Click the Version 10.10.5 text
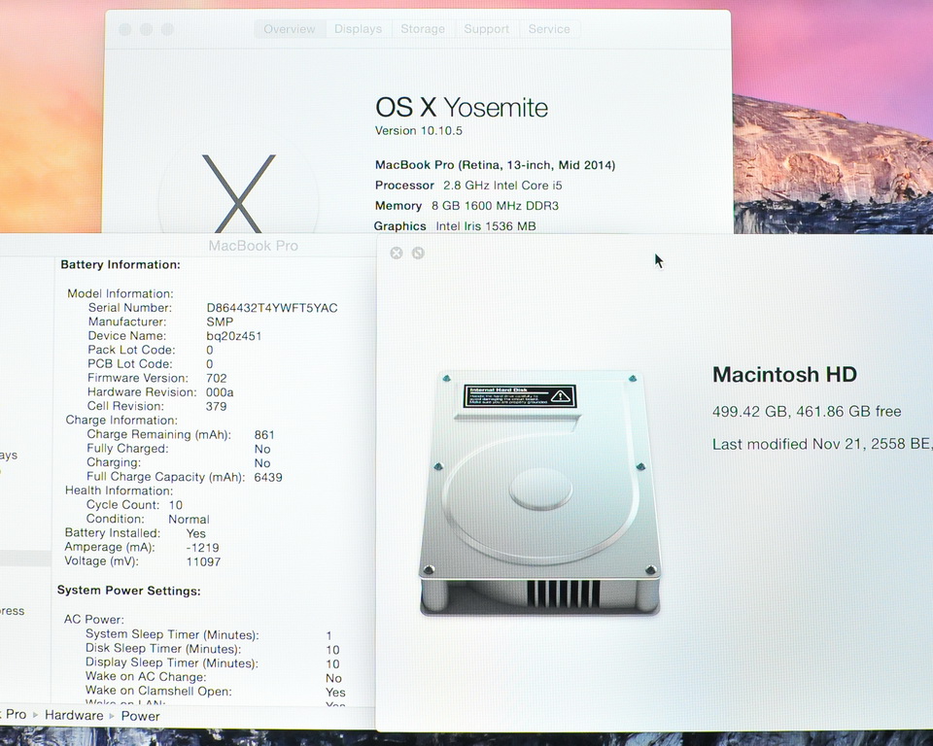Image resolution: width=933 pixels, height=746 pixels. point(418,131)
